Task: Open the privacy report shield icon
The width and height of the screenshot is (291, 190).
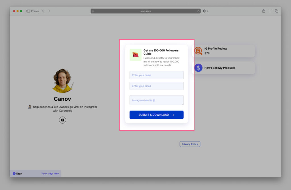Action: pos(204,11)
